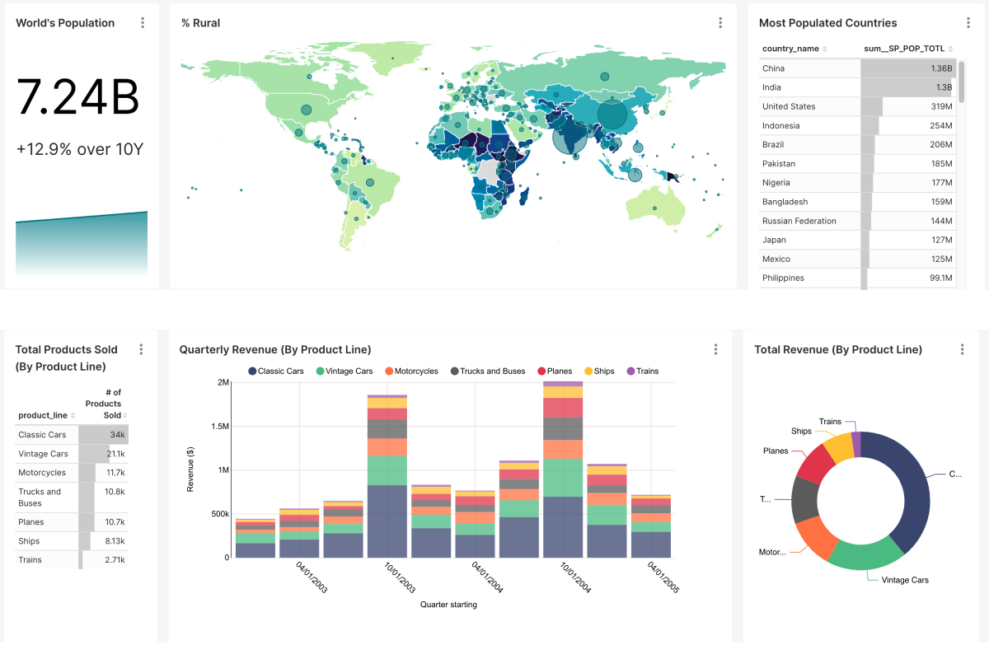
Task: Open Total Revenue chart options menu
Action: 962,349
